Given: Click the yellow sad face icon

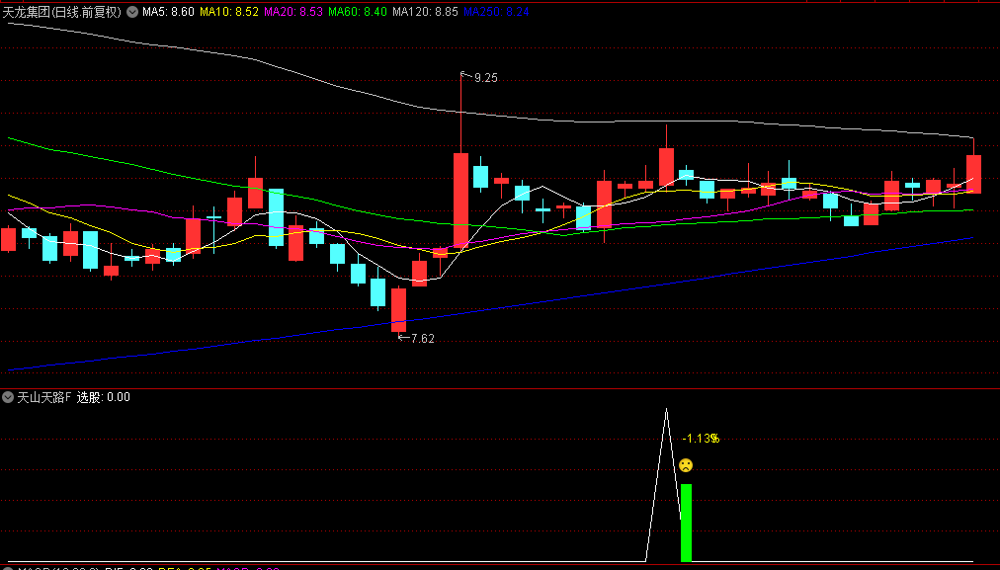Looking at the screenshot, I should [x=686, y=465].
